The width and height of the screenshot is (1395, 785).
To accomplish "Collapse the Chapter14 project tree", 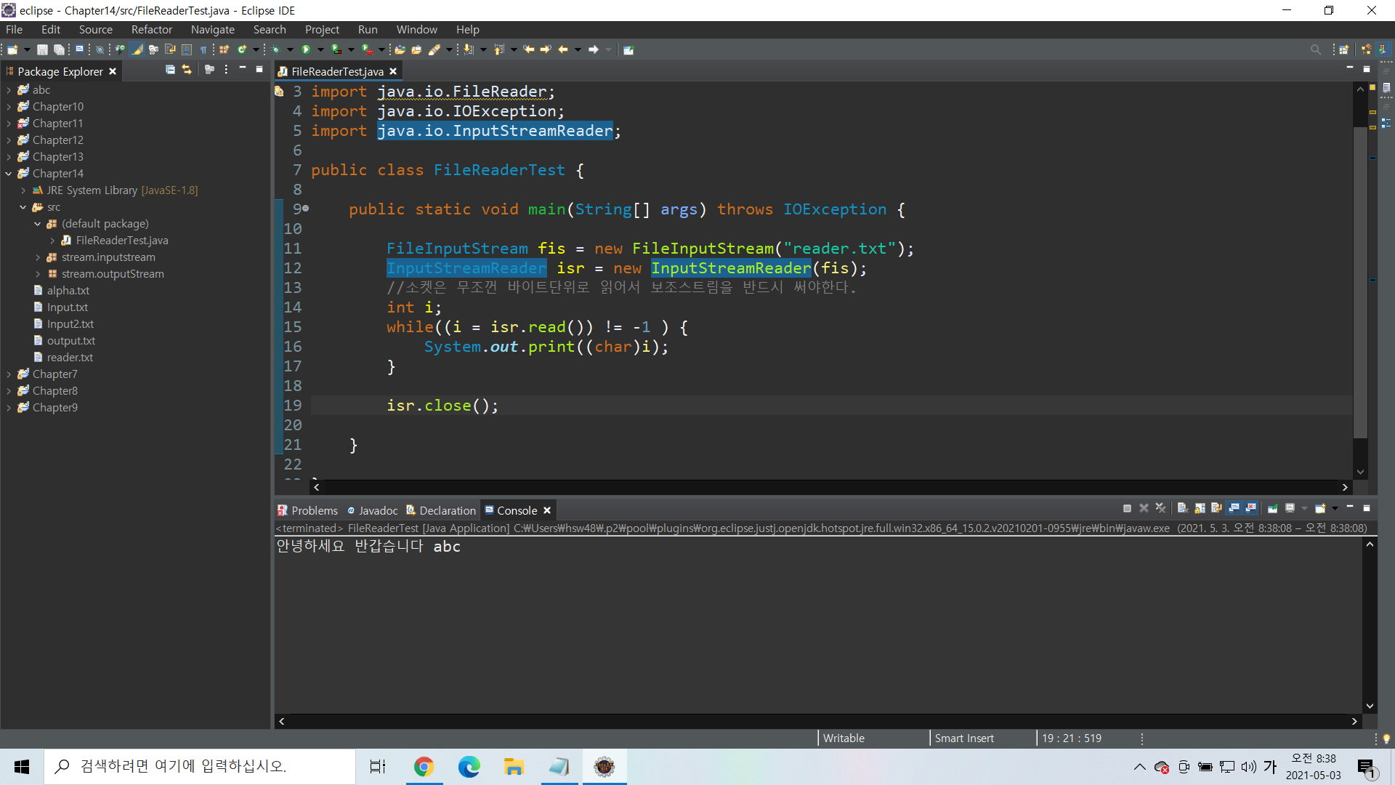I will coord(9,174).
